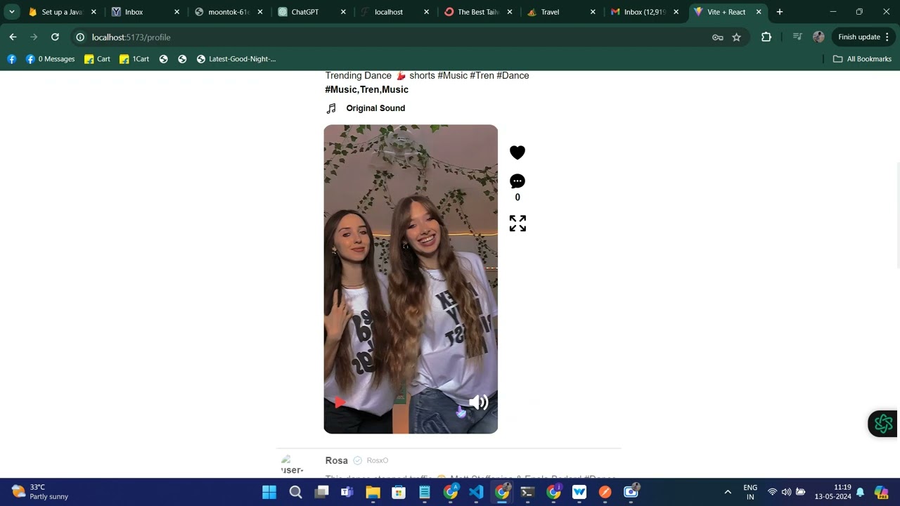
Task: Open the tab search dropdown arrow
Action: (x=12, y=12)
